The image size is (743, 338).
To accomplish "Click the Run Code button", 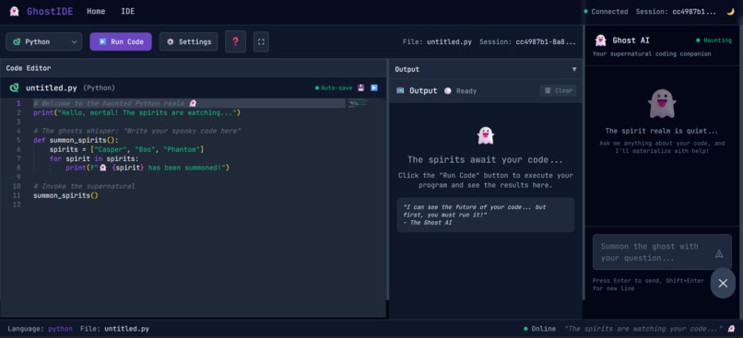I will tap(121, 41).
